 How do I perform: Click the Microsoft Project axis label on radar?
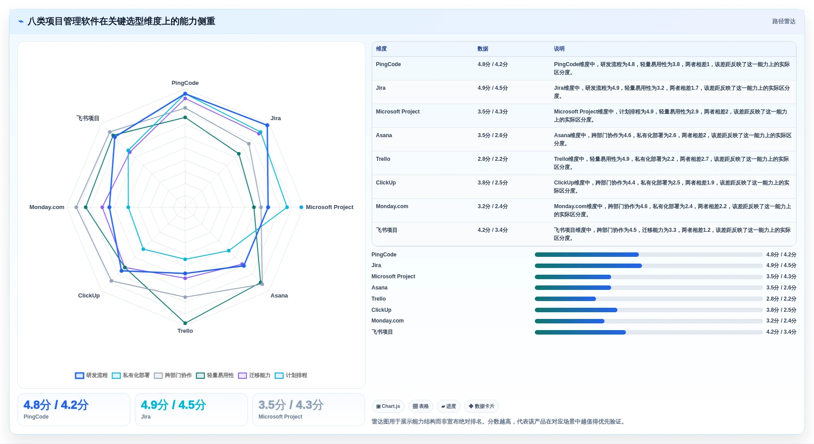pos(329,207)
